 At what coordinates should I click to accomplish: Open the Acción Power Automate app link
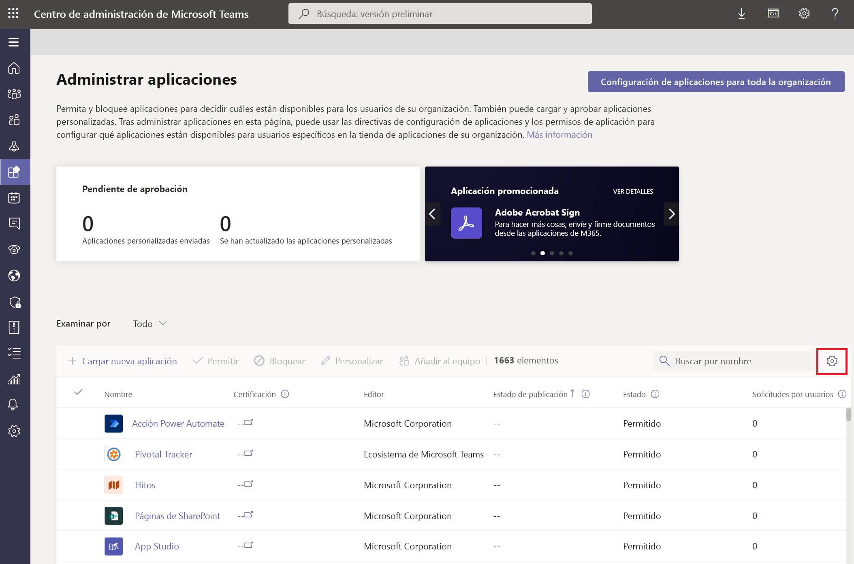point(178,423)
